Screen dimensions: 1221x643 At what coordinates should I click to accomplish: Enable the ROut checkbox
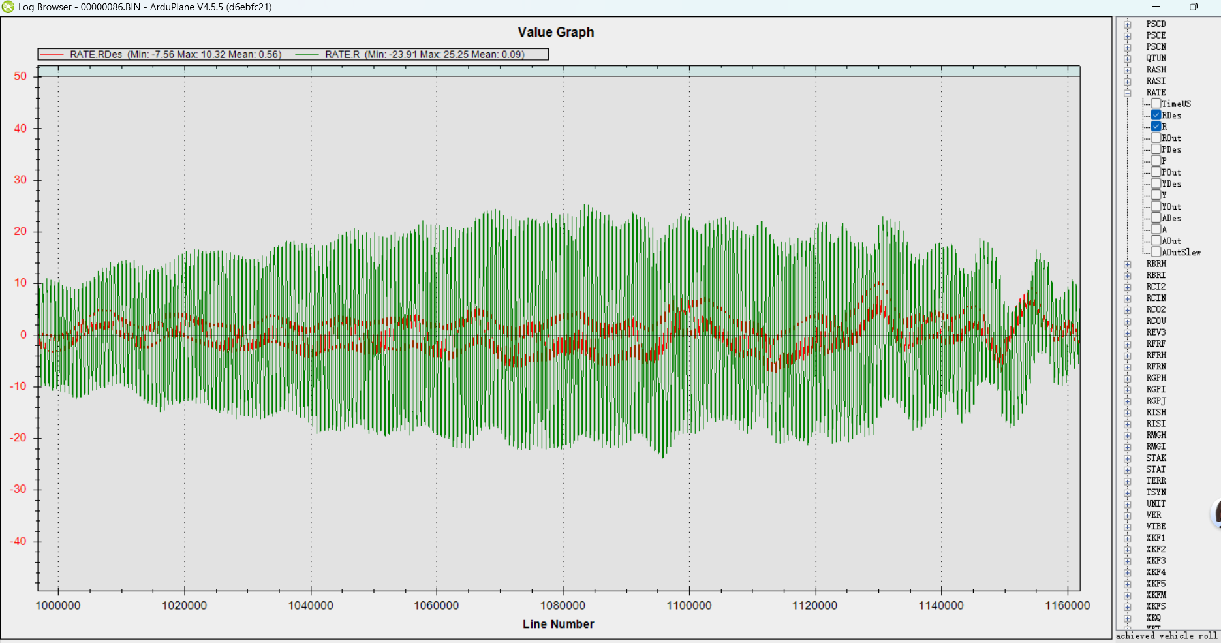point(1156,138)
